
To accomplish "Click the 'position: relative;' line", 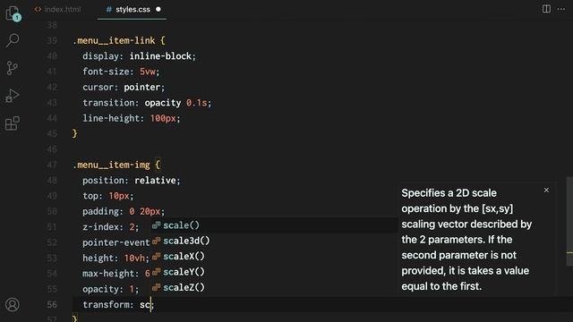I will coord(132,181).
